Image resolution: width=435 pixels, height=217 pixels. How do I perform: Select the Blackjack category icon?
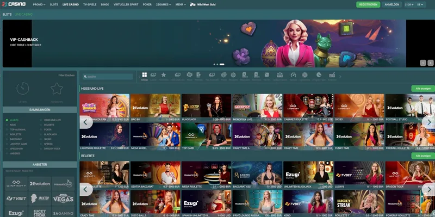(244, 75)
